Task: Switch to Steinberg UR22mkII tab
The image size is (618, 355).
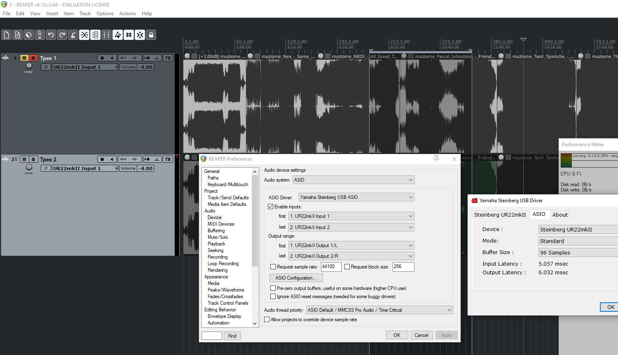Action: [500, 215]
